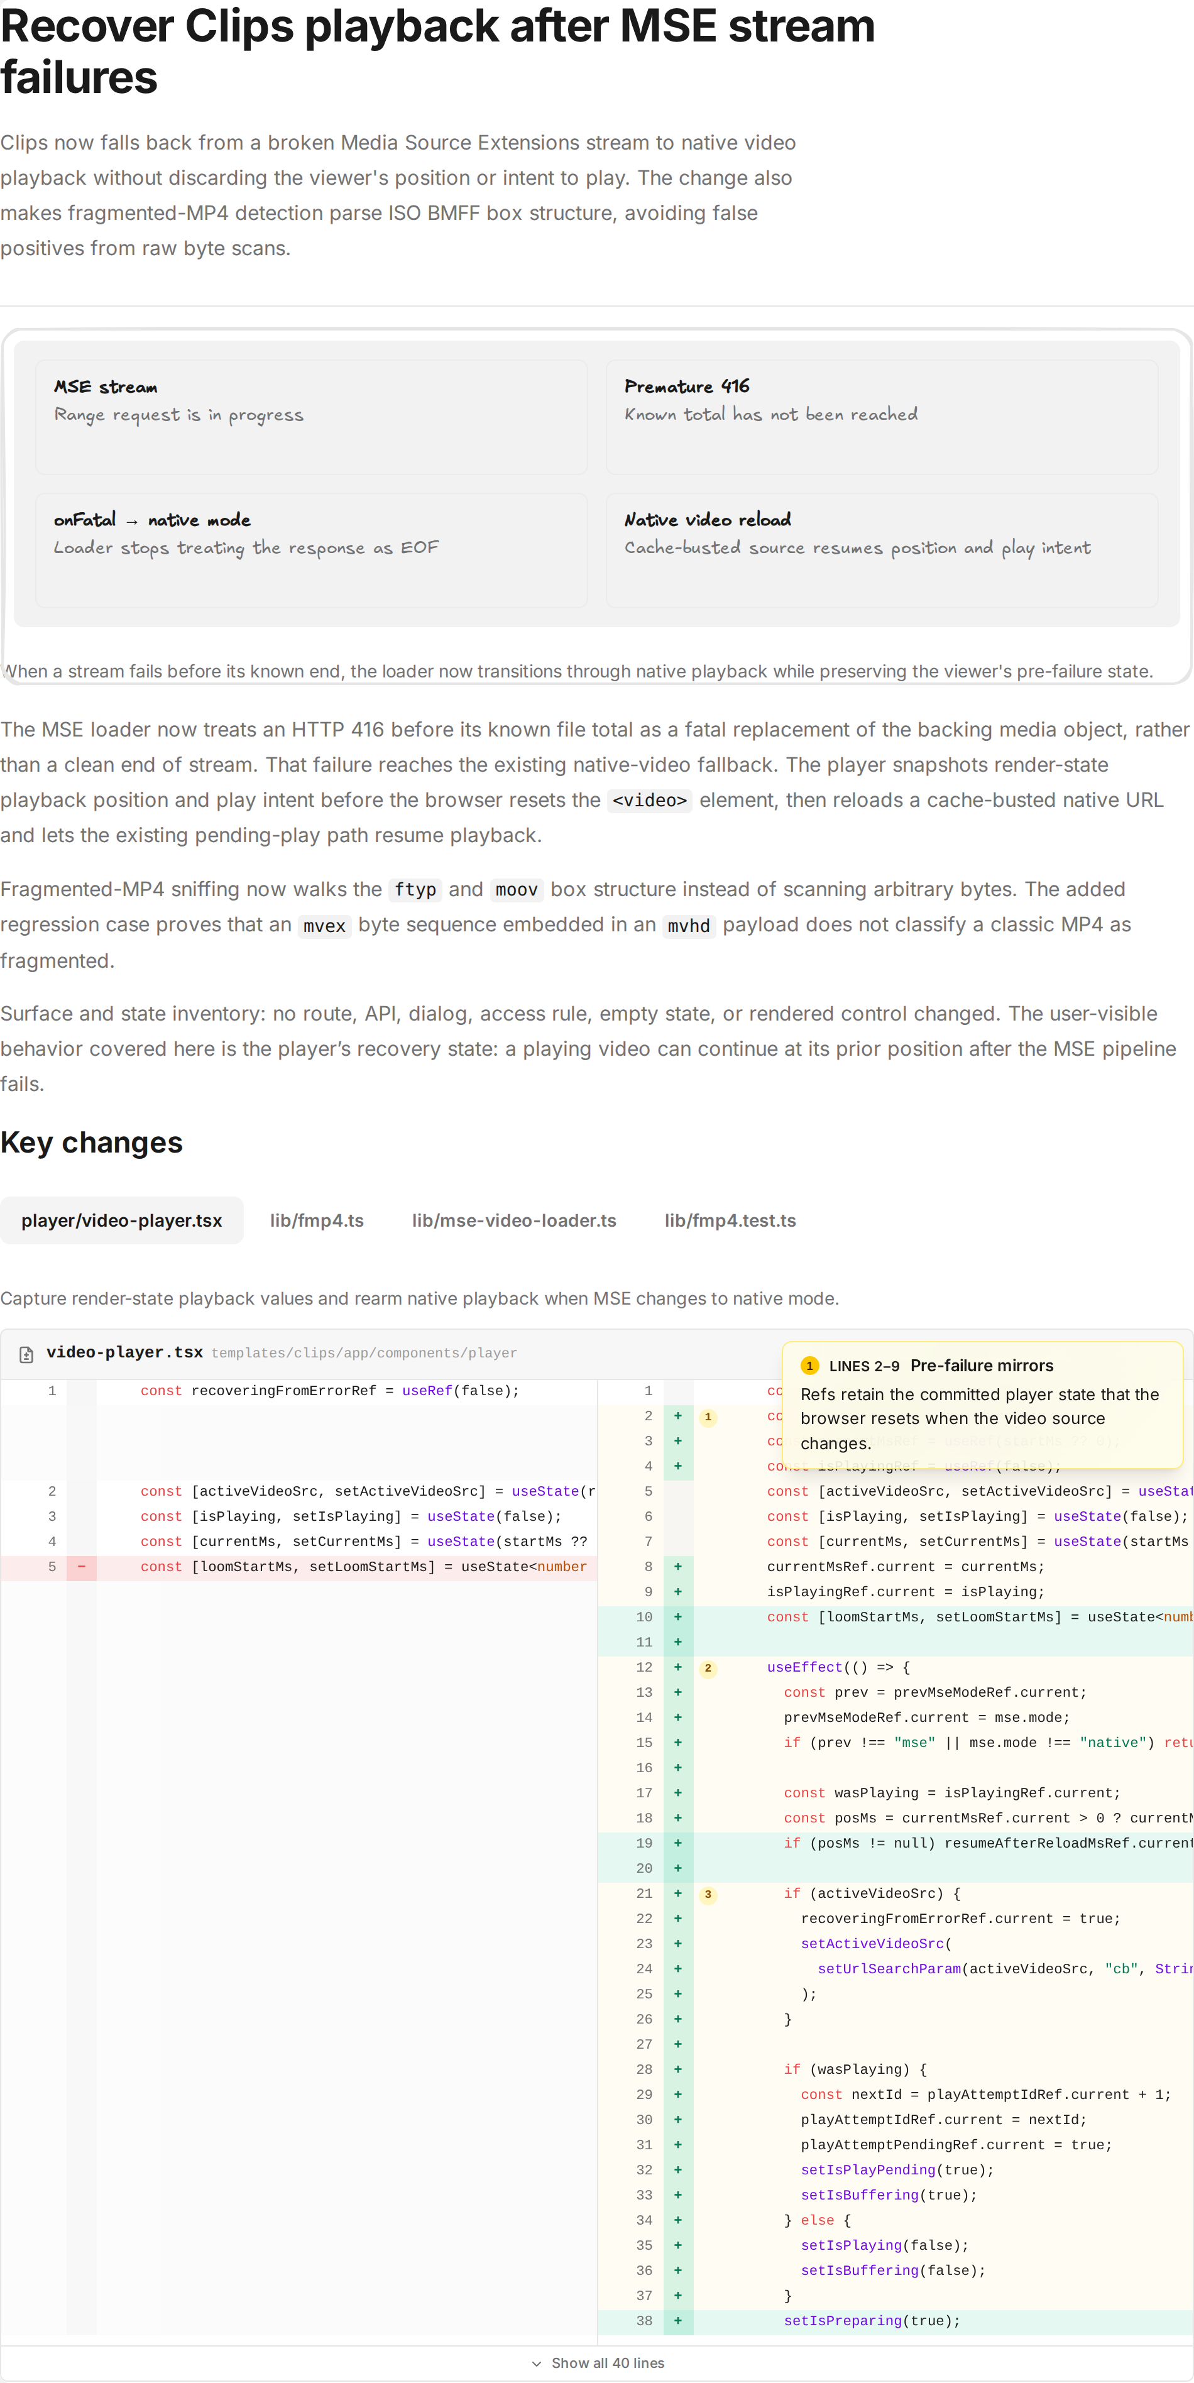Click the minus marker on removed line 5
1194x2383 pixels.
pos(82,1566)
